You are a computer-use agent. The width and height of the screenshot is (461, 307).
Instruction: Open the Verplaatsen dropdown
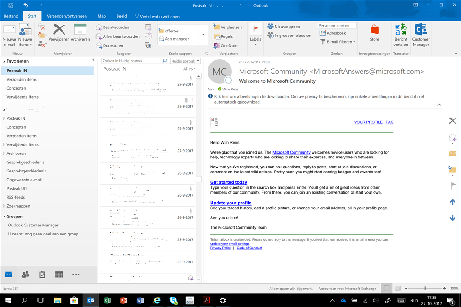(x=229, y=27)
